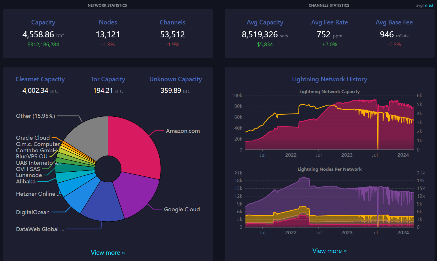Click the 194.21 BTC Tor value
Viewport: 437px width, 261px height.
(108, 91)
